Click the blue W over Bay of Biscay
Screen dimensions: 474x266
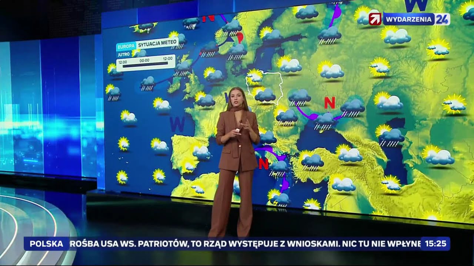[177, 124]
